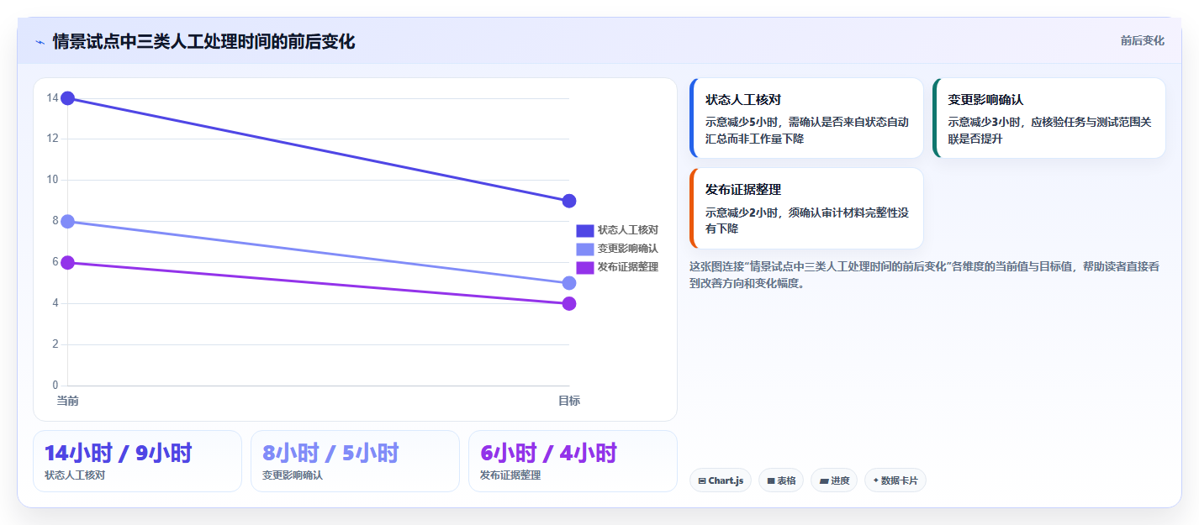Select the 发布证据整理 current point at 6
The height and width of the screenshot is (525, 1199).
pyautogui.click(x=68, y=263)
